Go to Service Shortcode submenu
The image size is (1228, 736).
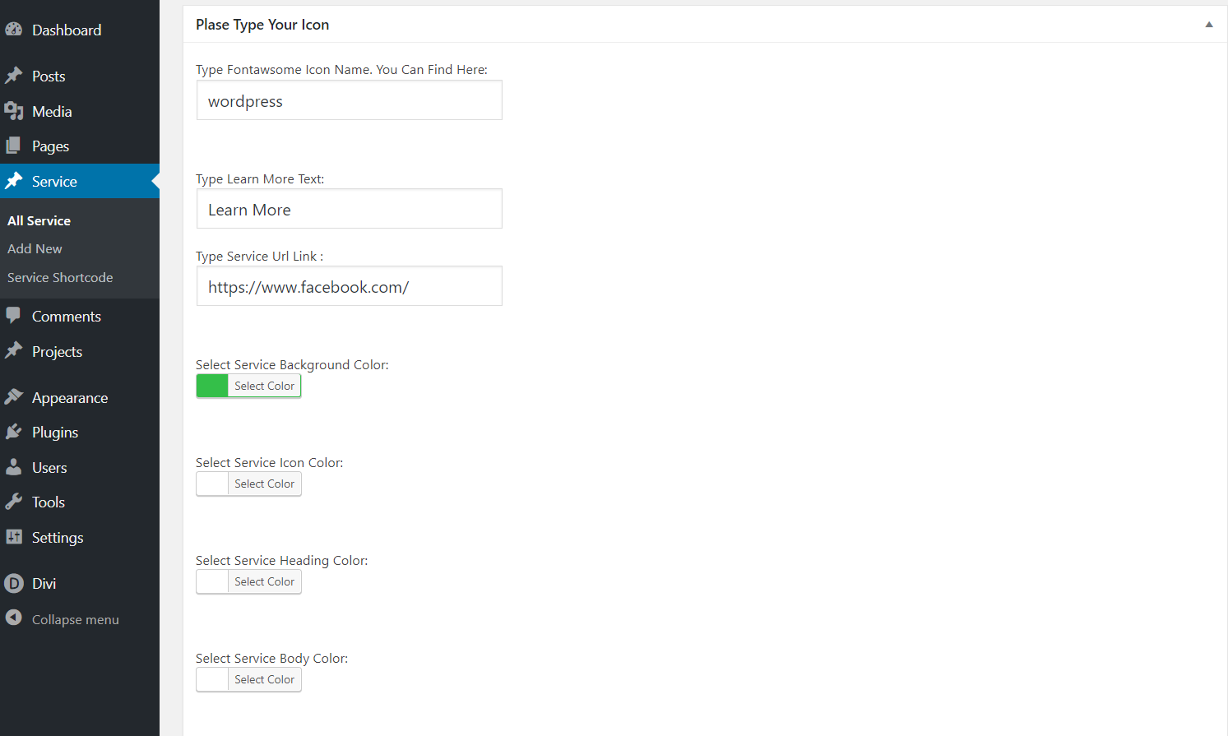60,277
